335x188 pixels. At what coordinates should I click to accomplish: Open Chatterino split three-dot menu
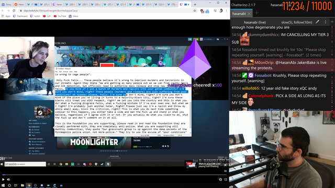point(326,22)
